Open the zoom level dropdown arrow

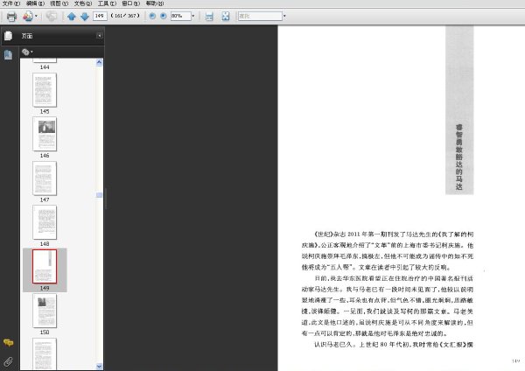[x=193, y=16]
